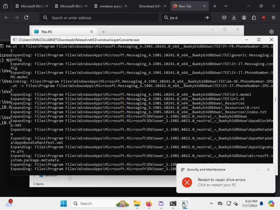The image size is (280, 210).
Task: Open the weather widget on taskbar
Action: 9,203
